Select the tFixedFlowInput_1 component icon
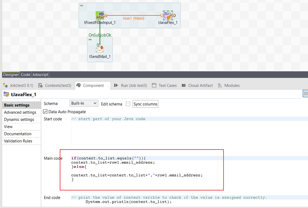The image size is (308, 208). point(100,15)
